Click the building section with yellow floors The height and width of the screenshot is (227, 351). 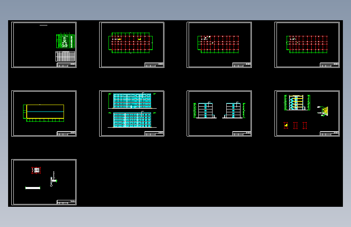coord(297,103)
